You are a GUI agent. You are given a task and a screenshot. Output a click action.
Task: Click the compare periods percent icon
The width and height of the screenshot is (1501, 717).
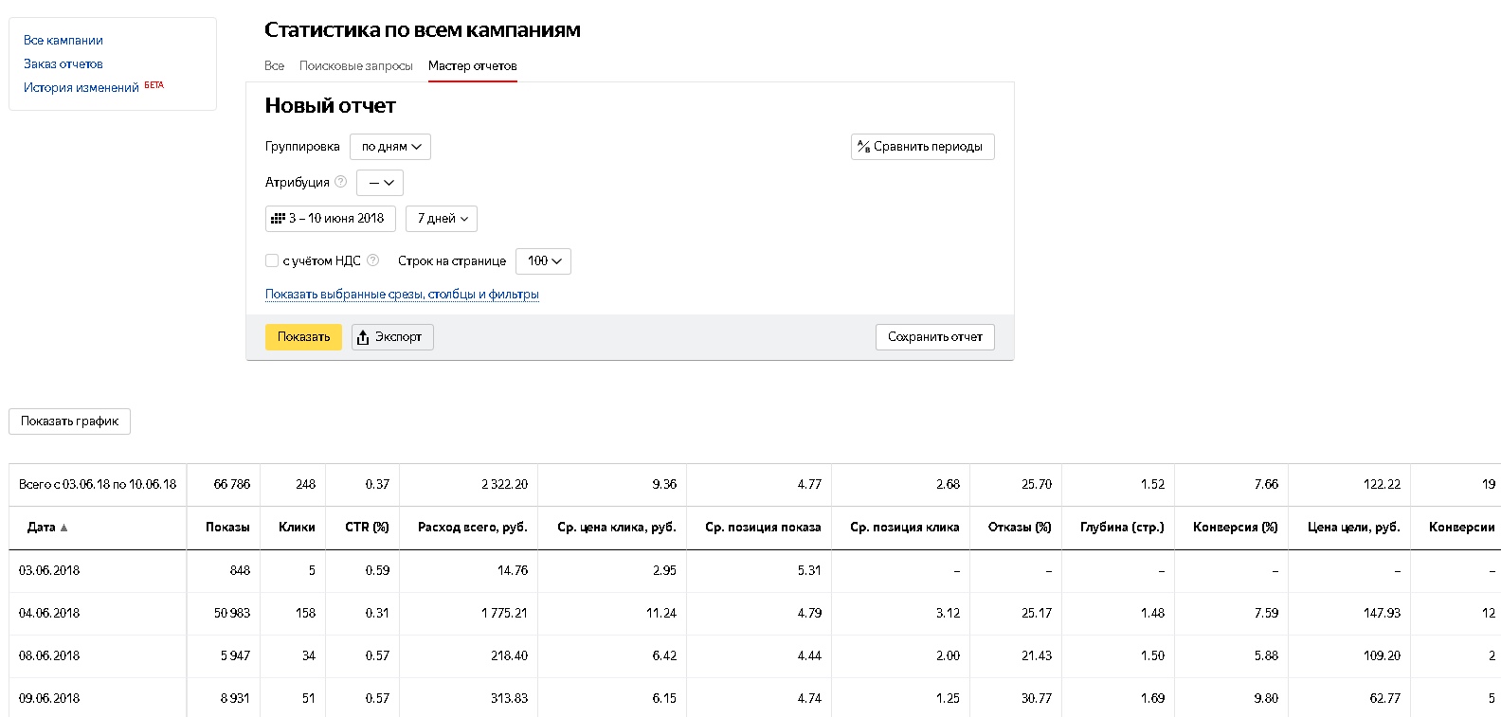pyautogui.click(x=863, y=147)
